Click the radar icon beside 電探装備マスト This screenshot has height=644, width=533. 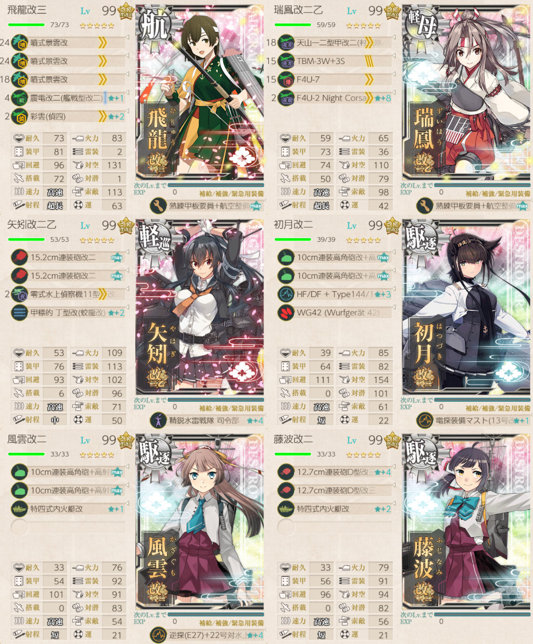(425, 420)
